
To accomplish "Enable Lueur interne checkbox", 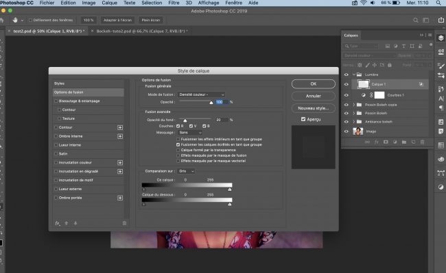I will click(x=56, y=145).
